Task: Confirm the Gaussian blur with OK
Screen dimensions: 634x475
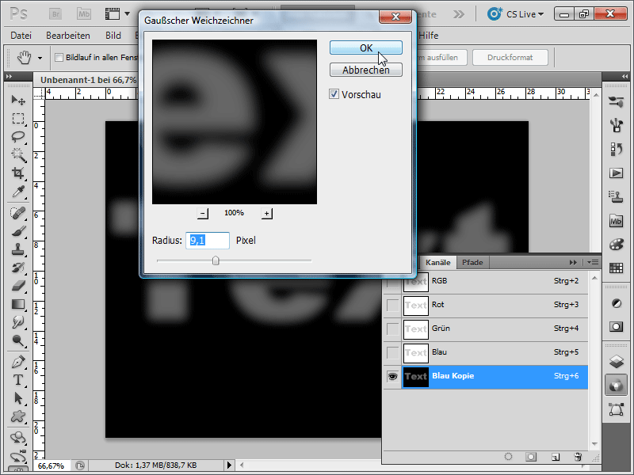Action: (x=366, y=47)
